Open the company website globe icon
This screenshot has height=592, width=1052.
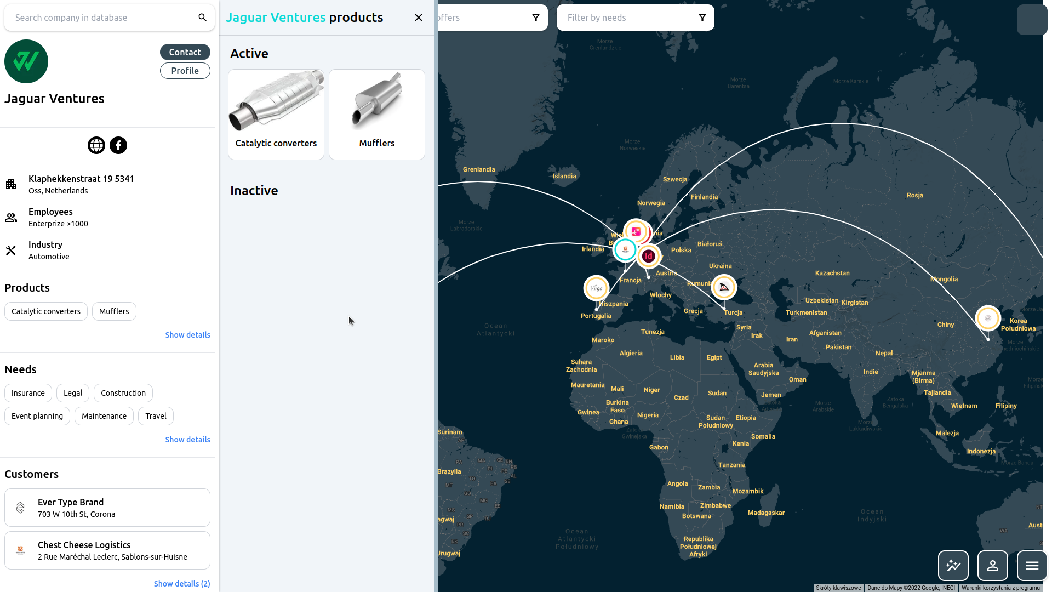tap(96, 145)
